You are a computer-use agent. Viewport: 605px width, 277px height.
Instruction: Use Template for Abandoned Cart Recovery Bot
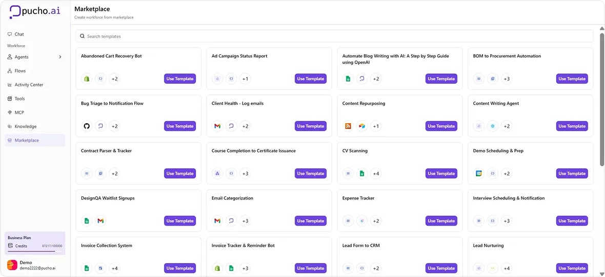(x=180, y=78)
